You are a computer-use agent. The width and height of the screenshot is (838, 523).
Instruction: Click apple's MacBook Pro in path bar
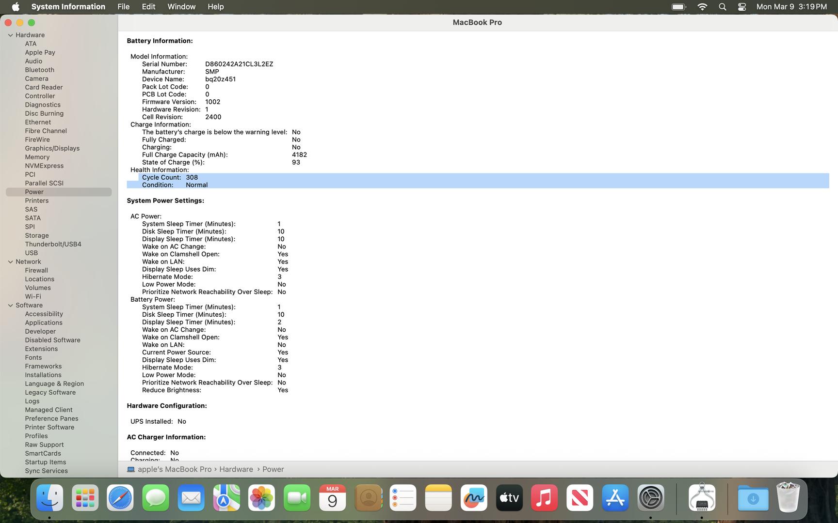[x=174, y=469]
